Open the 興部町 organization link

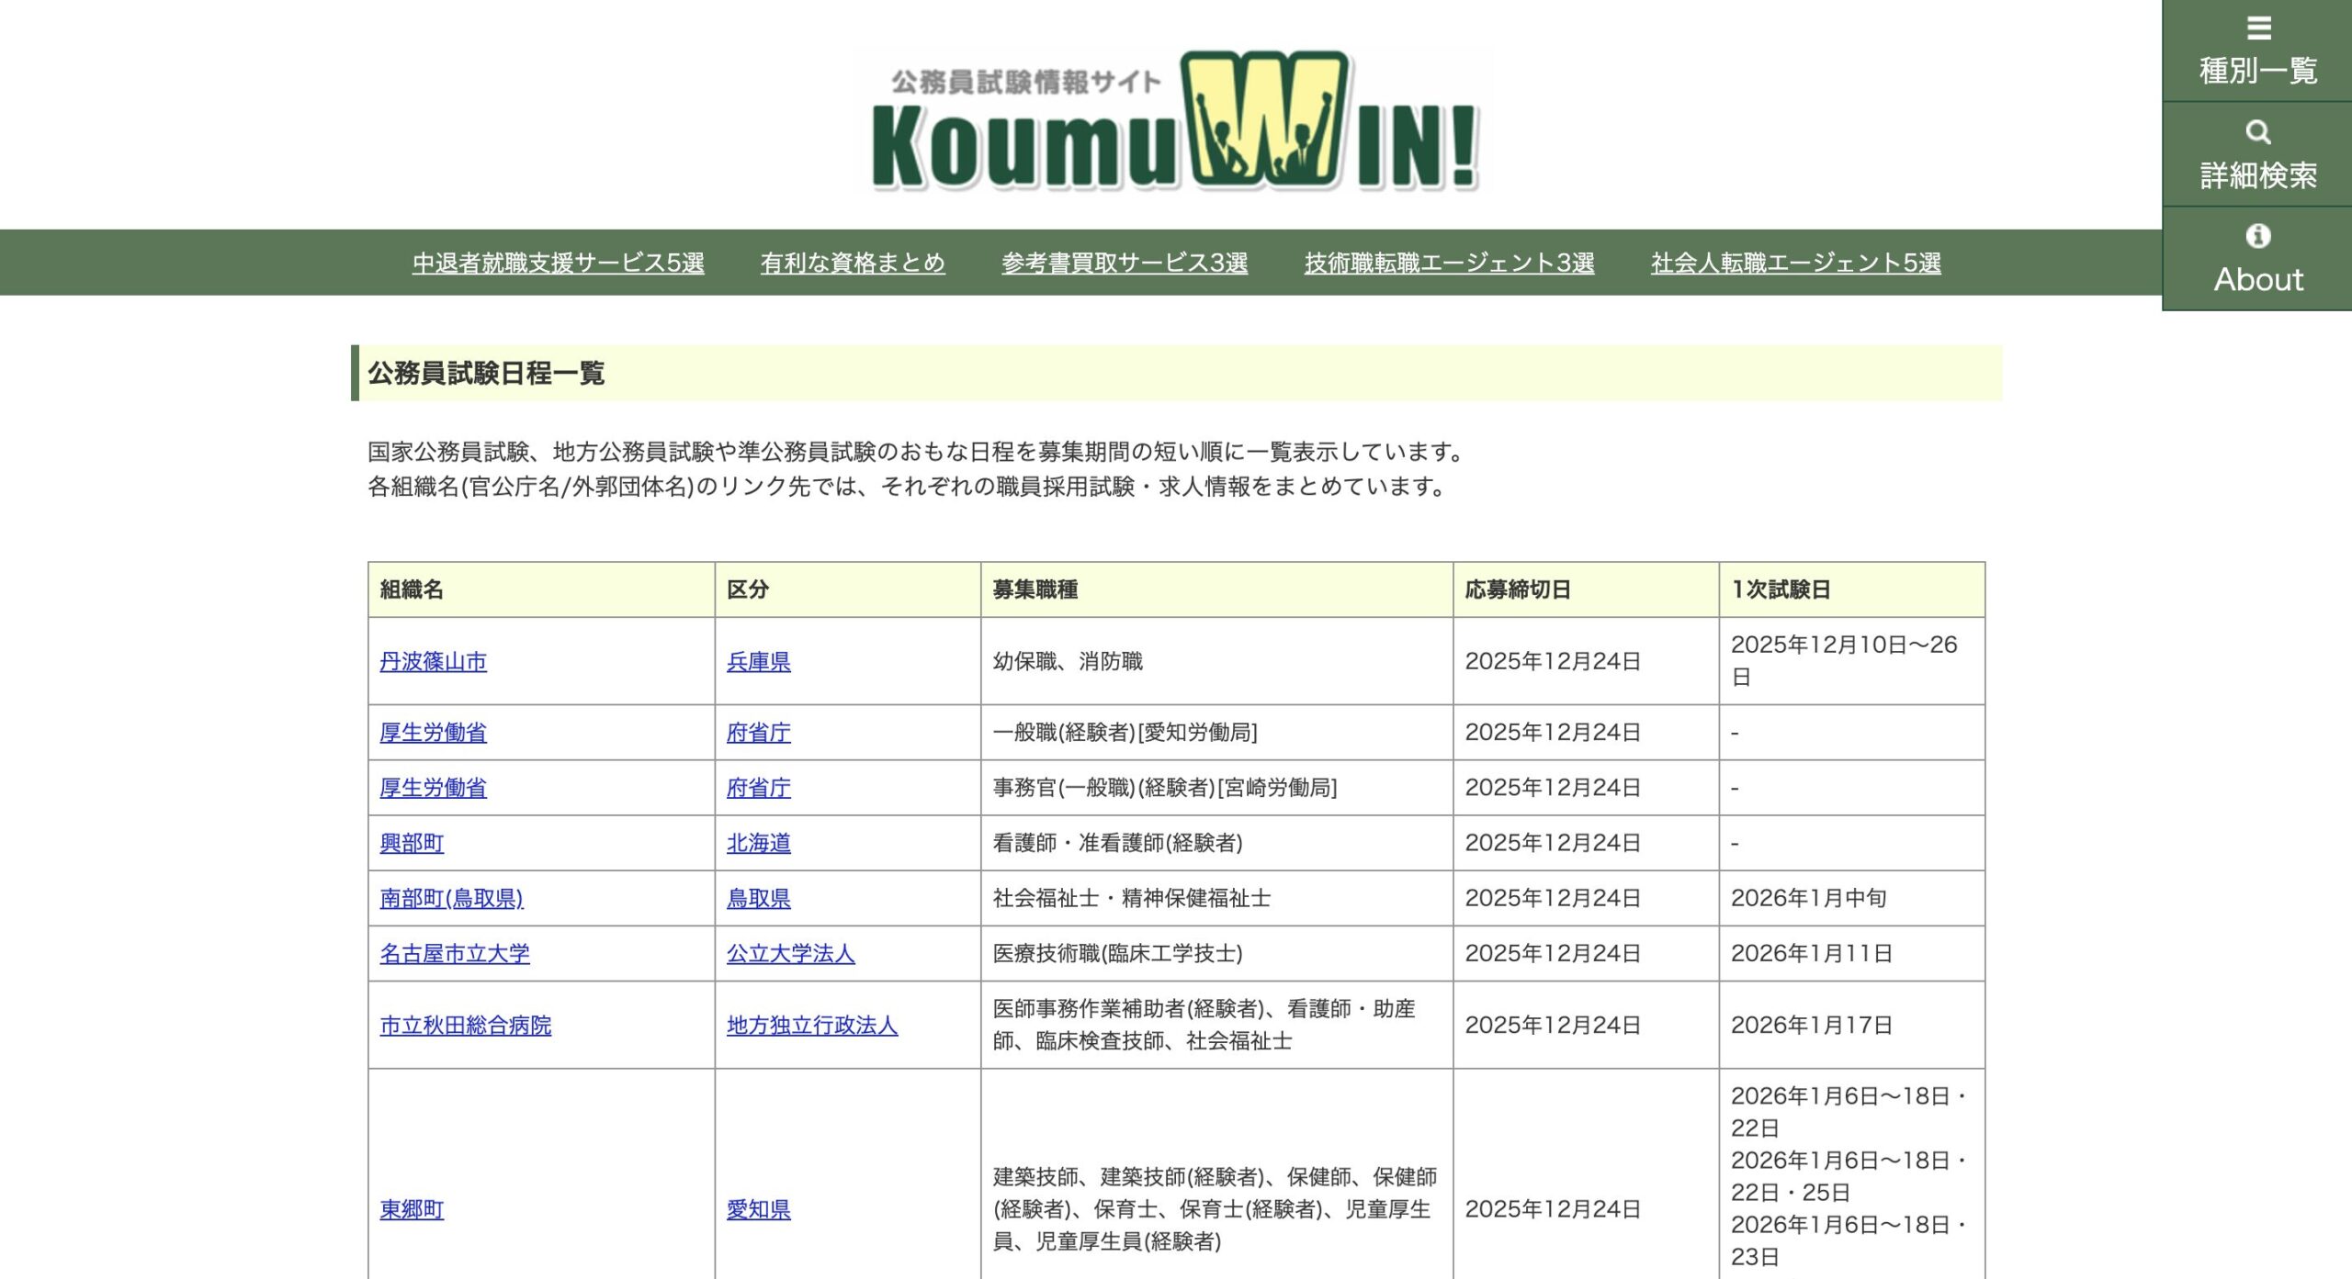pyautogui.click(x=412, y=843)
